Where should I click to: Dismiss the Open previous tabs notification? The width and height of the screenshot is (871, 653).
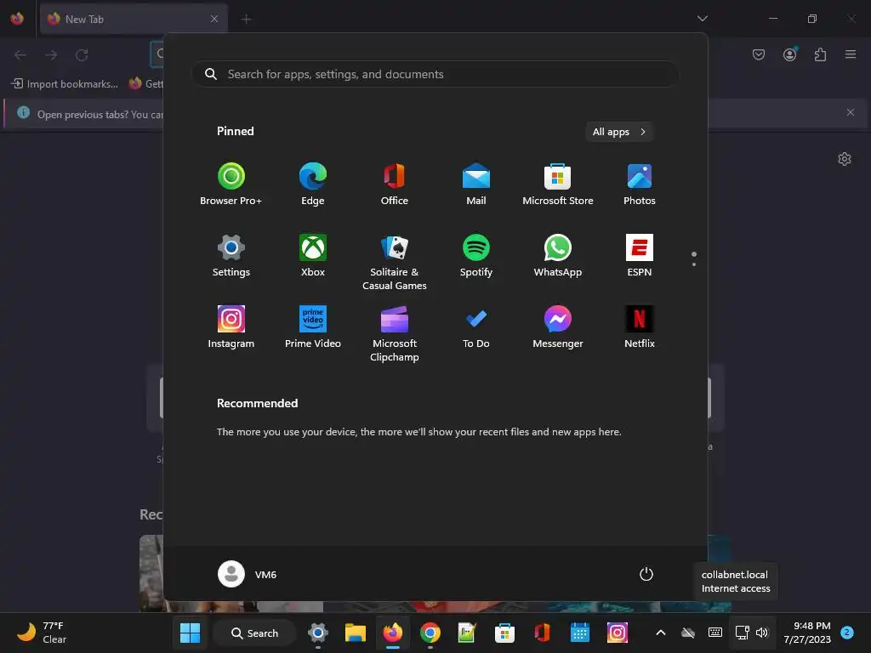[850, 112]
